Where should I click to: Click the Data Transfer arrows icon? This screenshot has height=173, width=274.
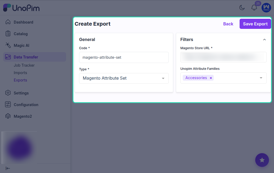click(8, 57)
